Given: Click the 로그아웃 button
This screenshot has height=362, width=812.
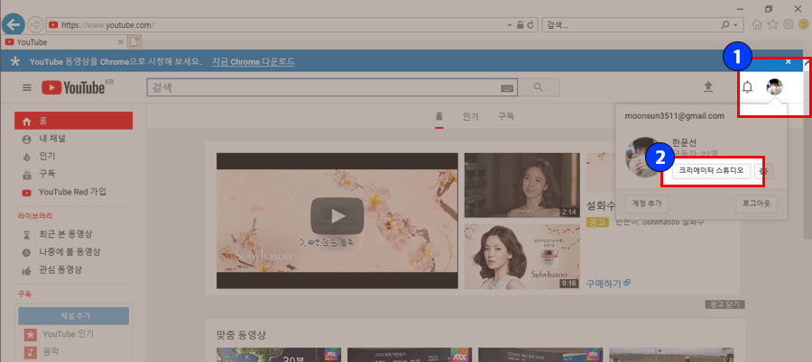Looking at the screenshot, I should tap(756, 204).
